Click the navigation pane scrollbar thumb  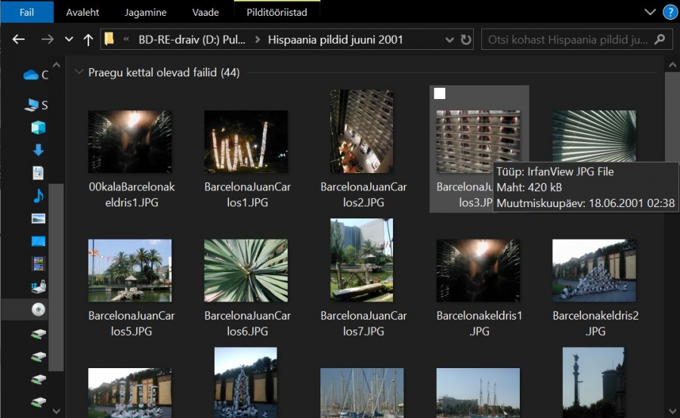(57, 277)
